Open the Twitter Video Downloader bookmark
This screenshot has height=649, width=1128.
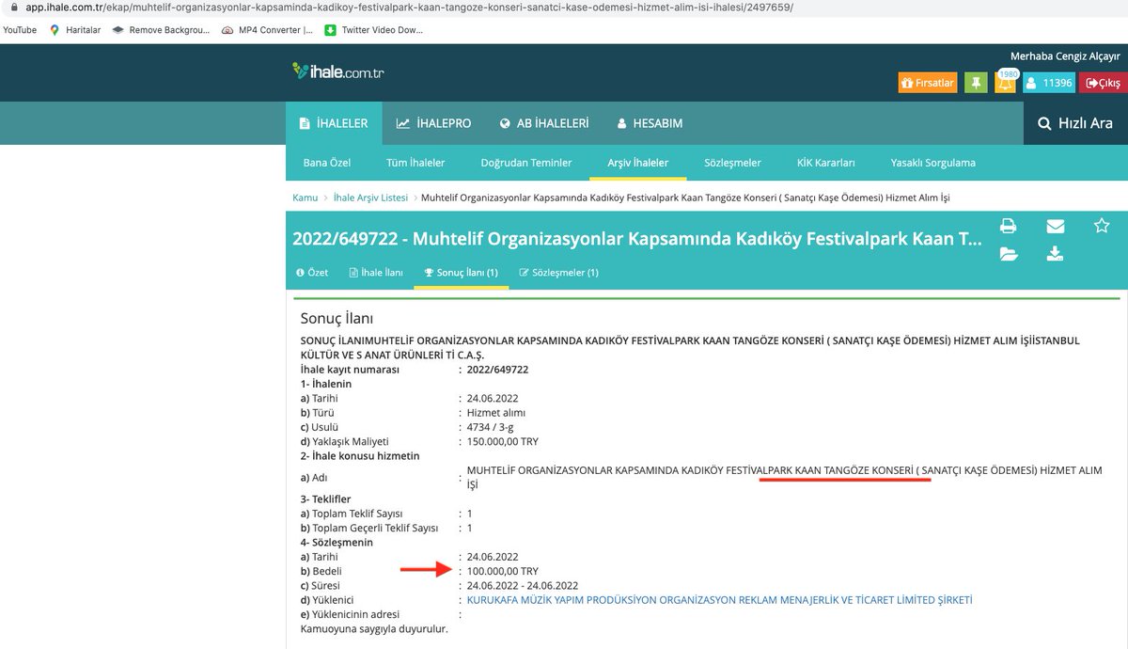pyautogui.click(x=373, y=30)
